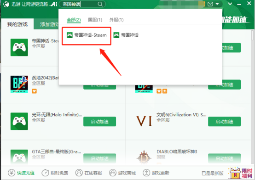Open the 限时福利 gift box icon

[x=235, y=173]
